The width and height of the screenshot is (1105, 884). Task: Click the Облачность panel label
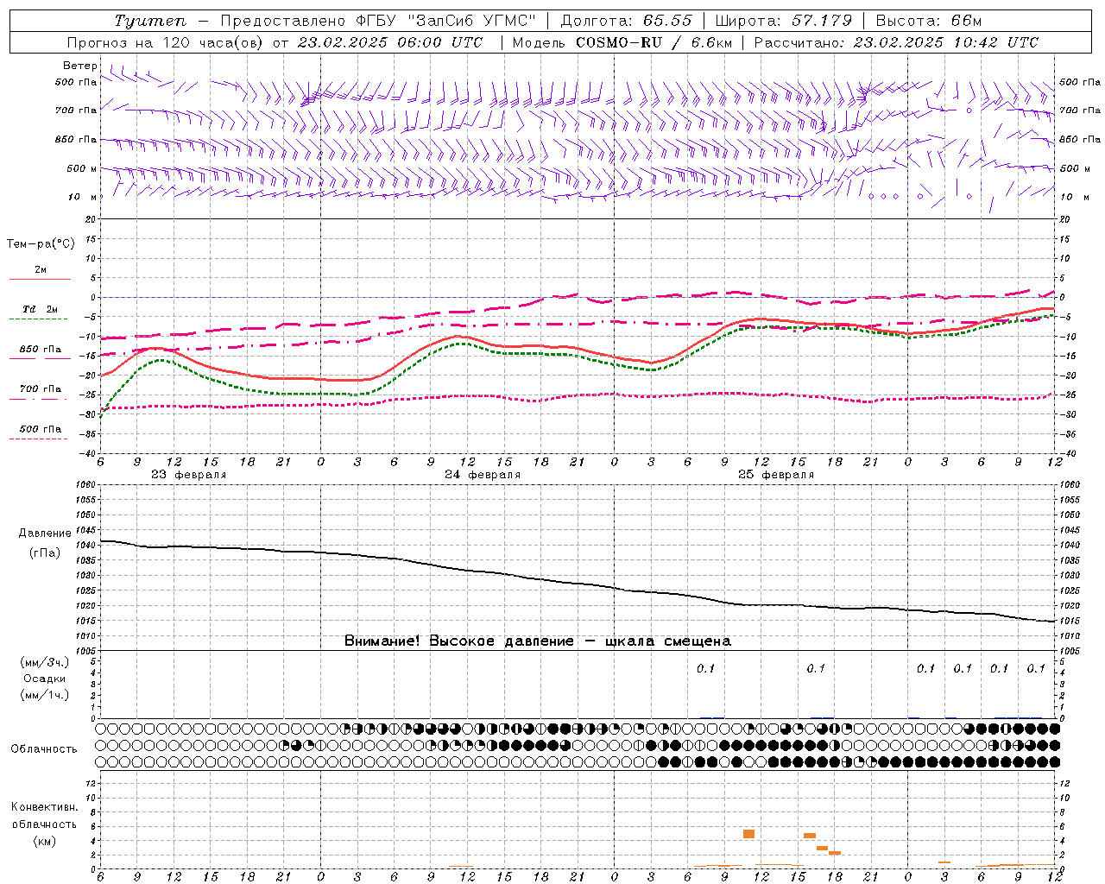click(44, 748)
